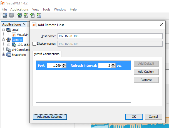Increase the Port value with up arrow
This screenshot has width=169, height=128.
64,64
